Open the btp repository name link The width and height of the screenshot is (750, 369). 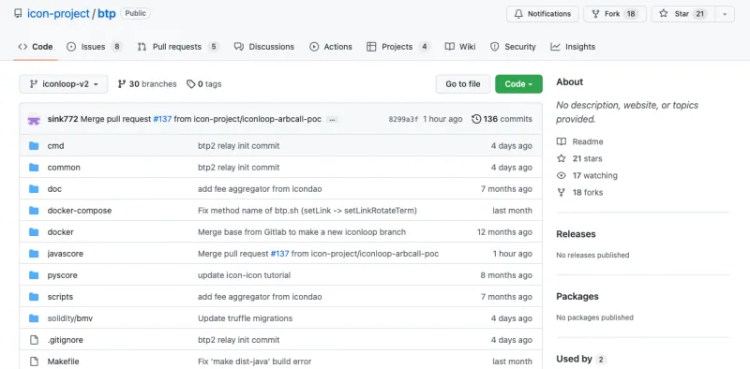tap(107, 13)
